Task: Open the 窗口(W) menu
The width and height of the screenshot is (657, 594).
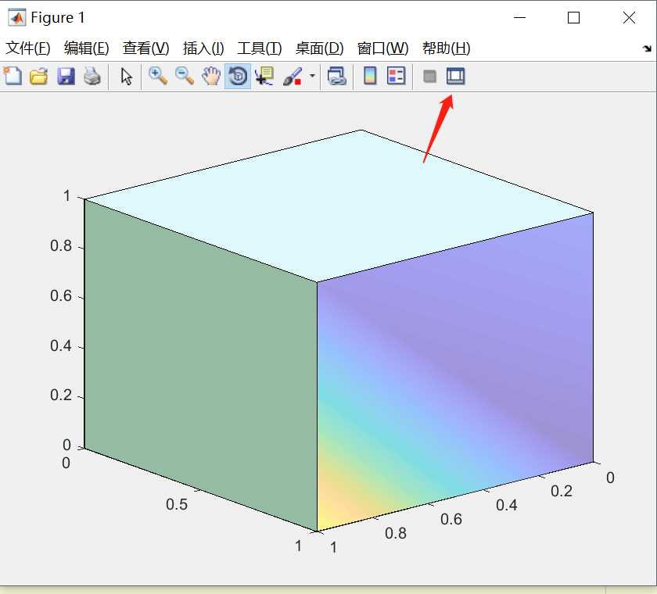Action: [383, 48]
